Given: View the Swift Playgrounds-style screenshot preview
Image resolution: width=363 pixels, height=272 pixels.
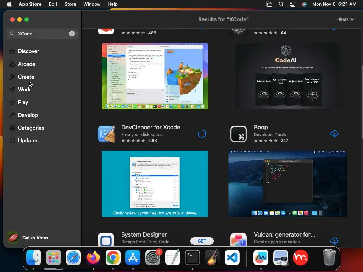Looking at the screenshot, I should tap(155, 76).
